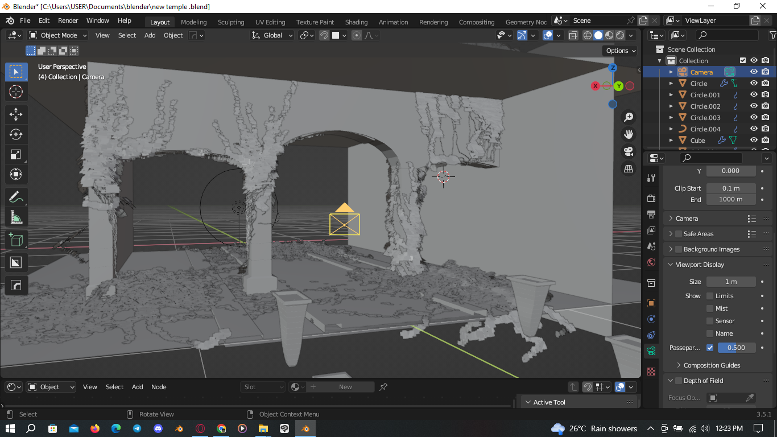The image size is (777, 437).
Task: Toggle X-ray display
Action: coord(573,35)
